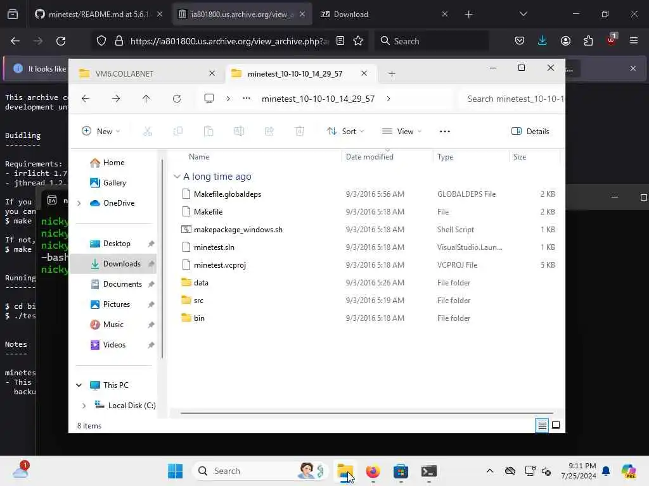Open the Sort dropdown
This screenshot has height=486, width=649.
coord(345,132)
